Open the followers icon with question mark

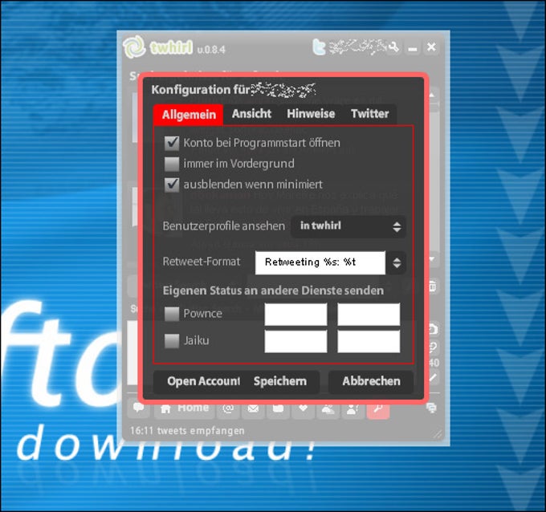click(x=352, y=409)
